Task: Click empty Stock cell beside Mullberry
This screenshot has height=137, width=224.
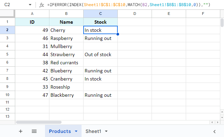Action: [x=100, y=46]
